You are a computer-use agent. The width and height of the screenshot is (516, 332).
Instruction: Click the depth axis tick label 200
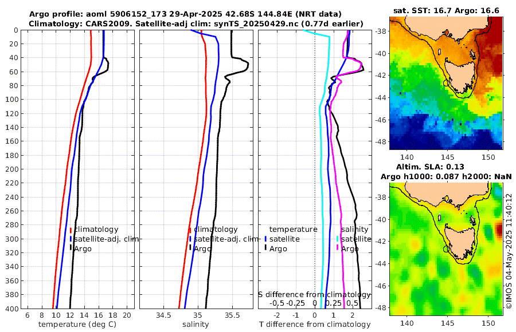point(12,169)
